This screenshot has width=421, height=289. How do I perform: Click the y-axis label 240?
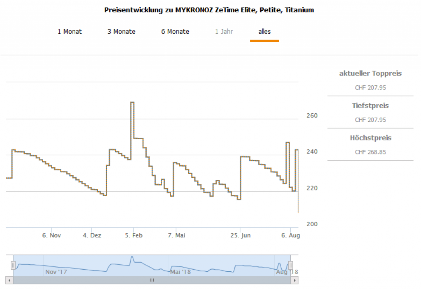pos(312,152)
